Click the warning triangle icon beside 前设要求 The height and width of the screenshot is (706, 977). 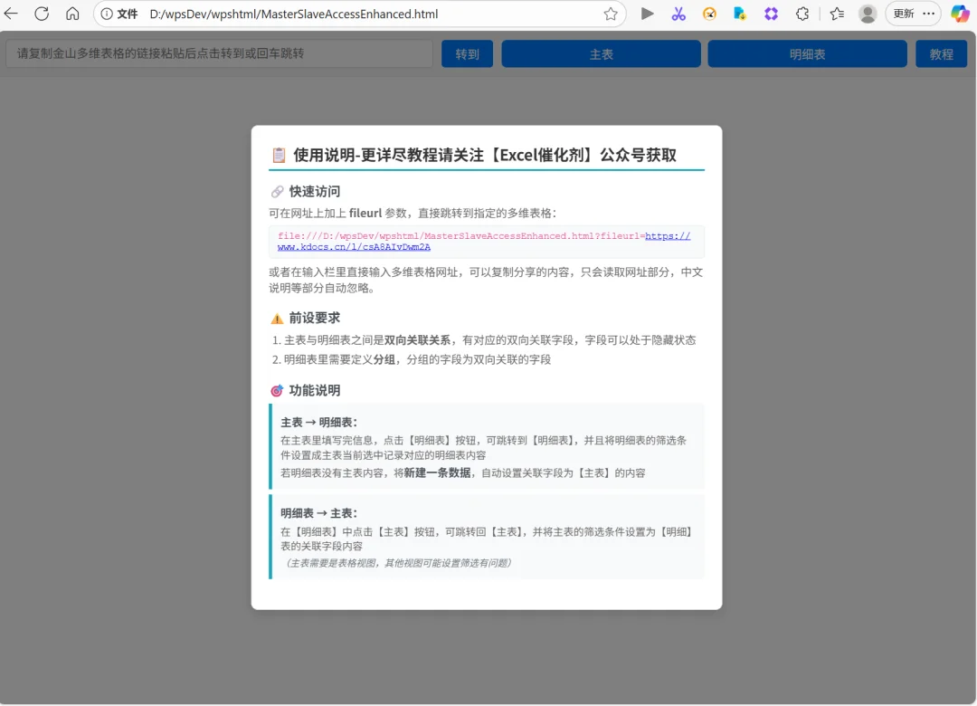[x=278, y=319]
